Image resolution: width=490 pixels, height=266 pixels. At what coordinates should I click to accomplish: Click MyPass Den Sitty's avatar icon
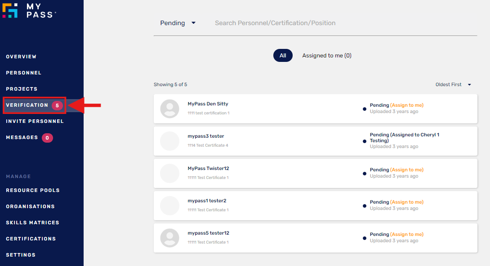pos(170,109)
